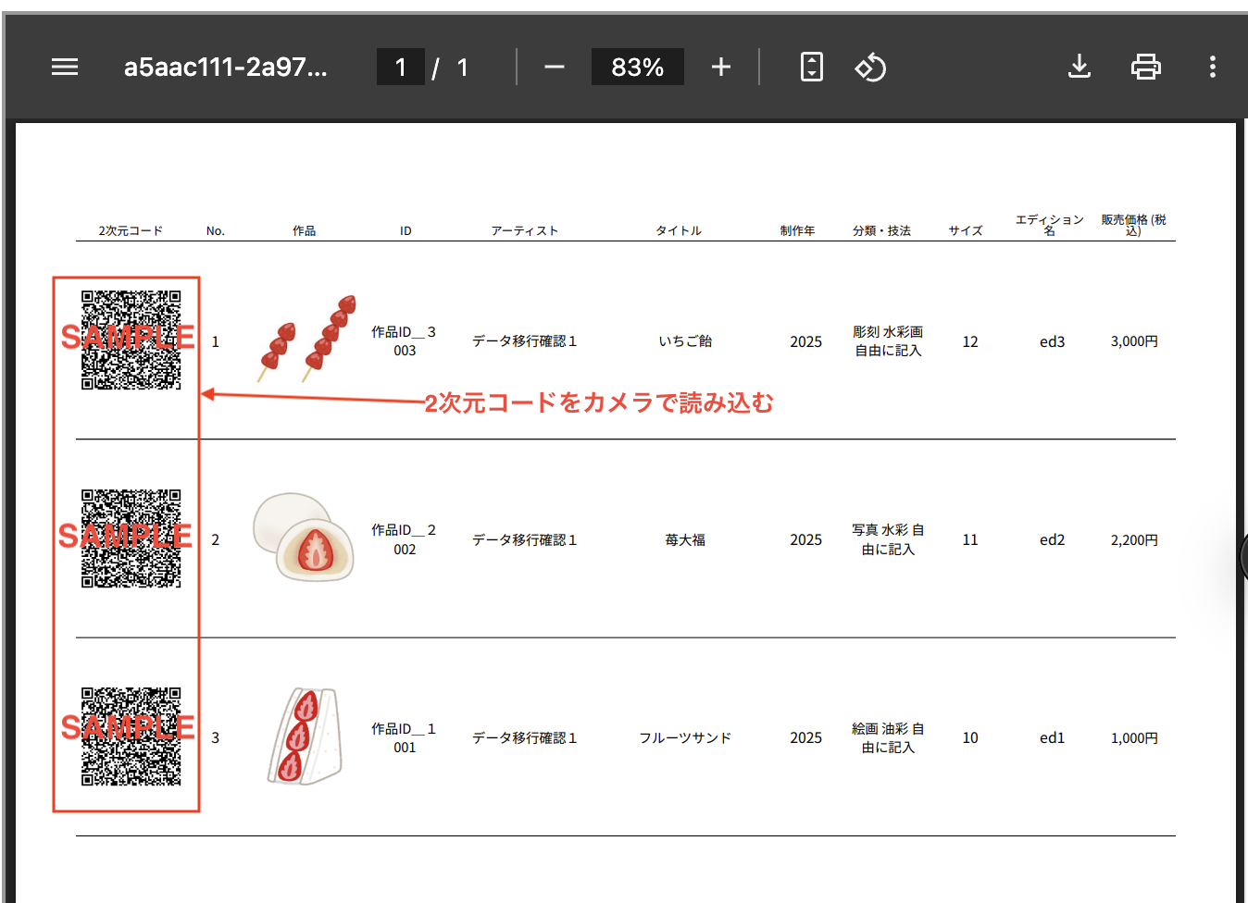Select the strawberry daifuku artwork thumbnail
This screenshot has width=1248, height=903.
point(303,539)
